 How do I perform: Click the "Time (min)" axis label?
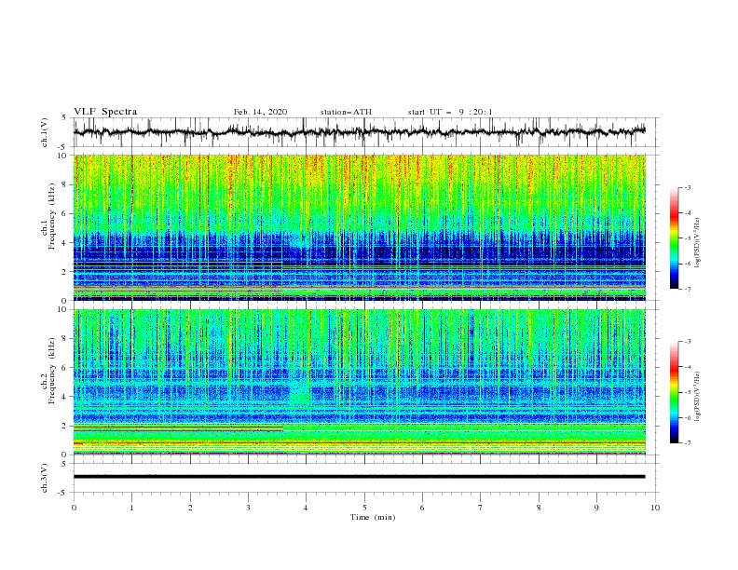tap(373, 517)
